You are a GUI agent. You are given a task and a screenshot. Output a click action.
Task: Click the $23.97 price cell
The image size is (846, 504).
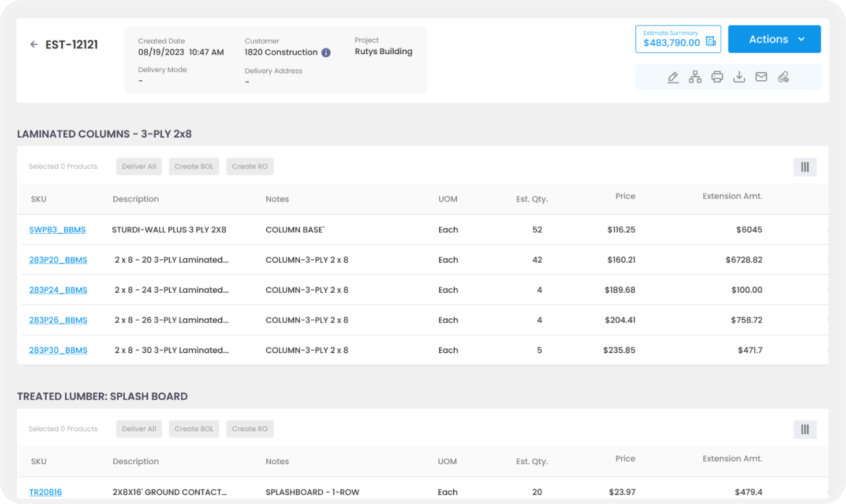622,492
